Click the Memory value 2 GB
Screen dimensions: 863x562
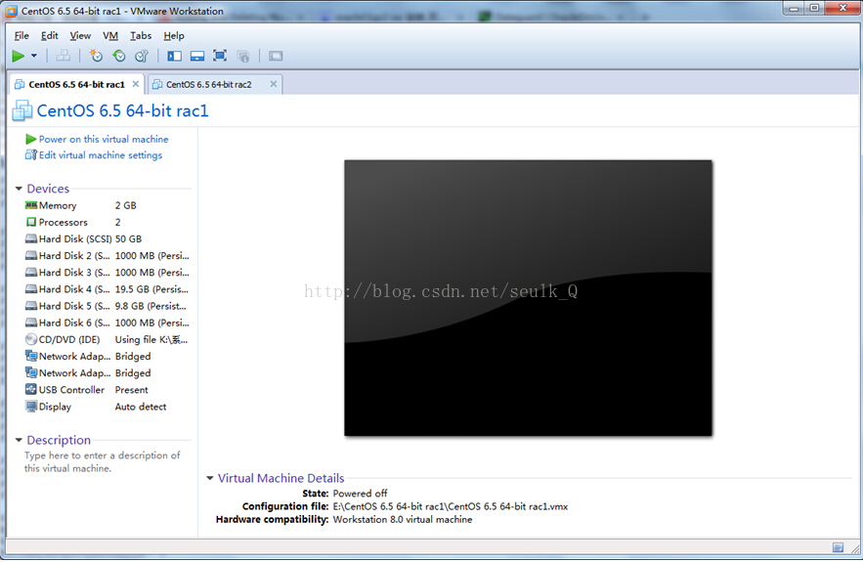click(x=125, y=205)
